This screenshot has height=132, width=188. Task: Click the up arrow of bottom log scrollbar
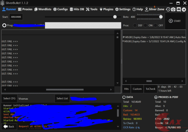[118, 106]
